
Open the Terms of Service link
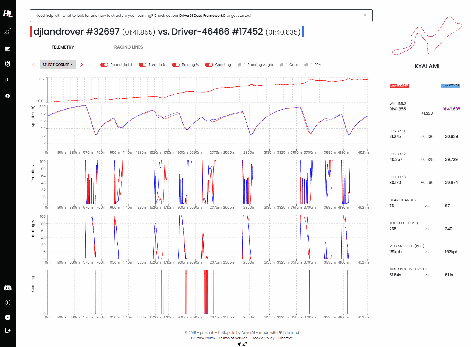(x=233, y=338)
